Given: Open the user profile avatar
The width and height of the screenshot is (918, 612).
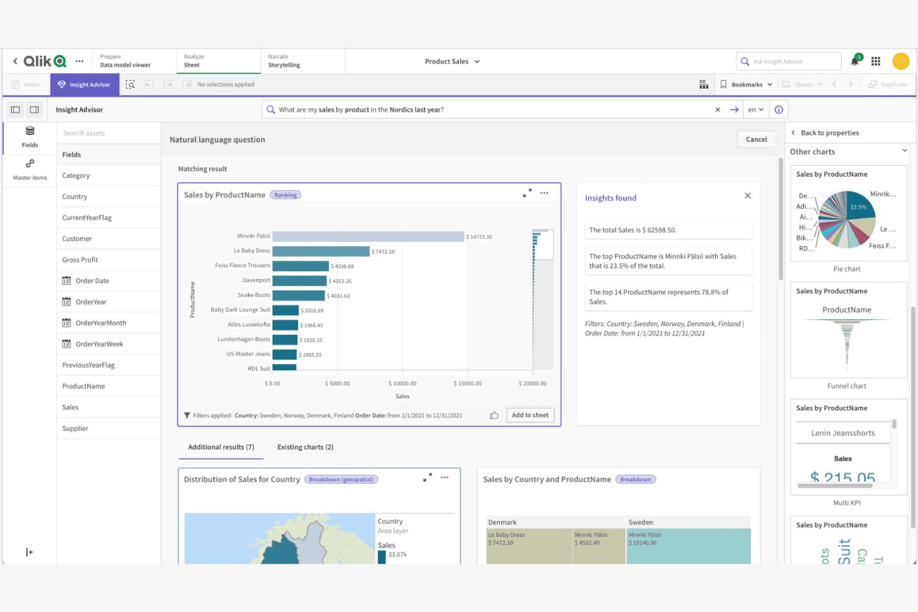Looking at the screenshot, I should point(901,61).
